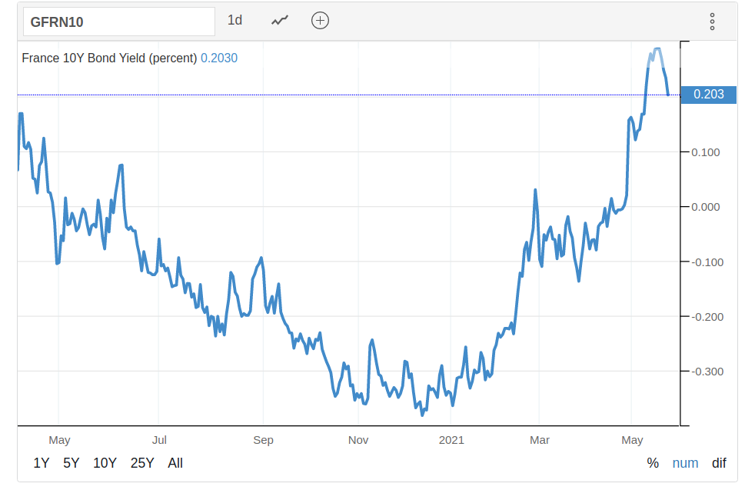Select the 5Y time range

72,463
